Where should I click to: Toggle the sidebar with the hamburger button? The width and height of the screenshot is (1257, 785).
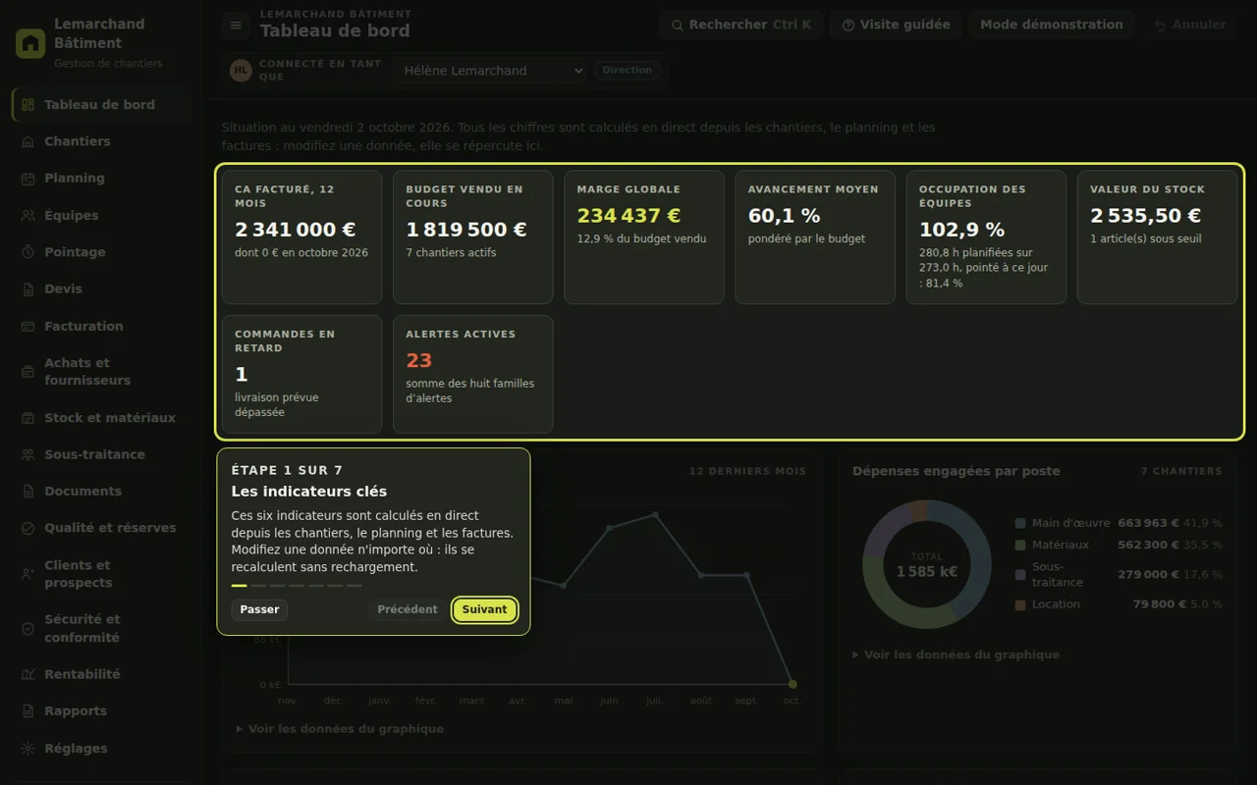(x=236, y=26)
